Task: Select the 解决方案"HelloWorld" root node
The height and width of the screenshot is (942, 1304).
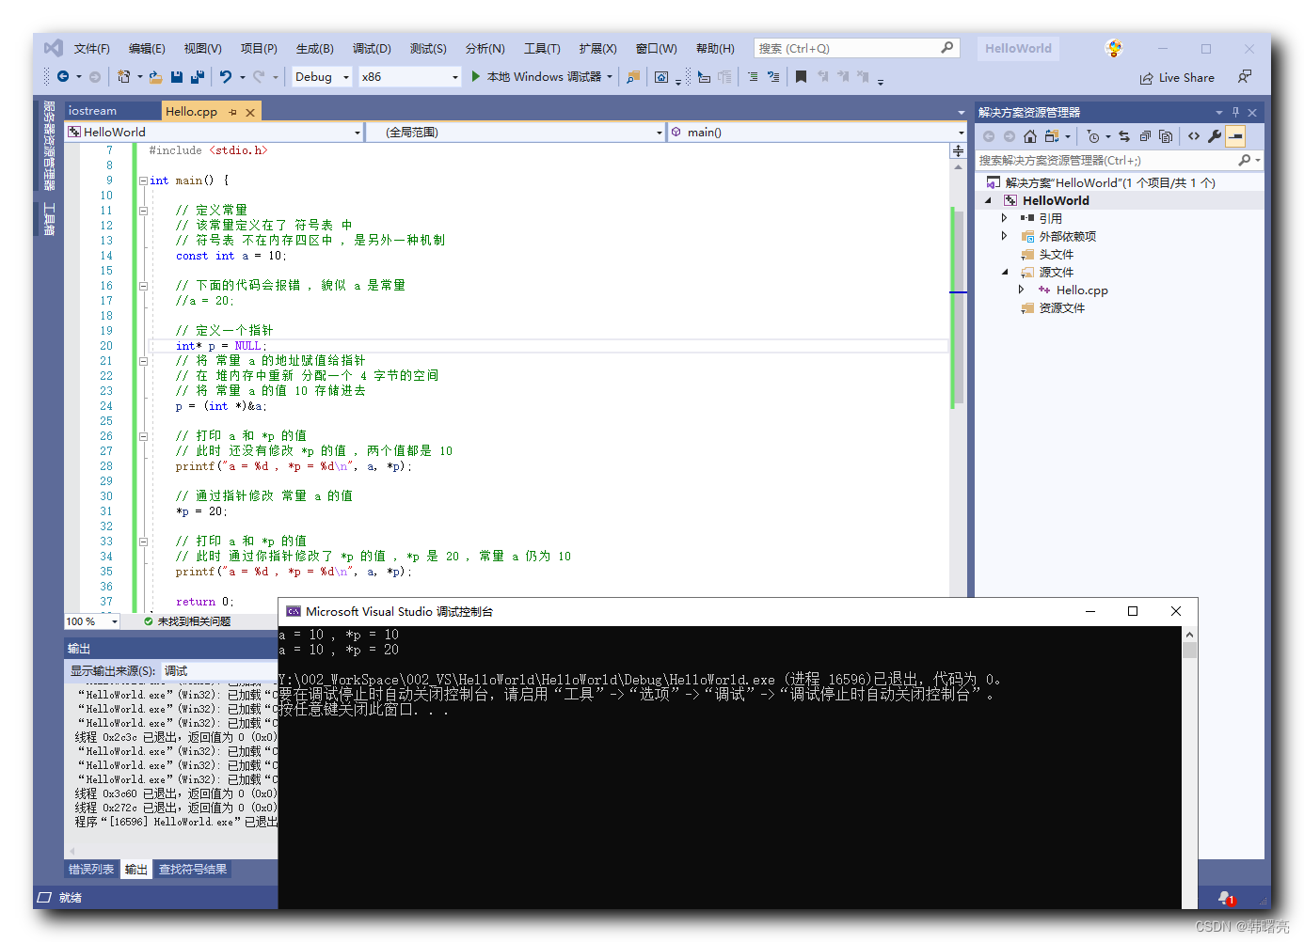Action: 1110,182
